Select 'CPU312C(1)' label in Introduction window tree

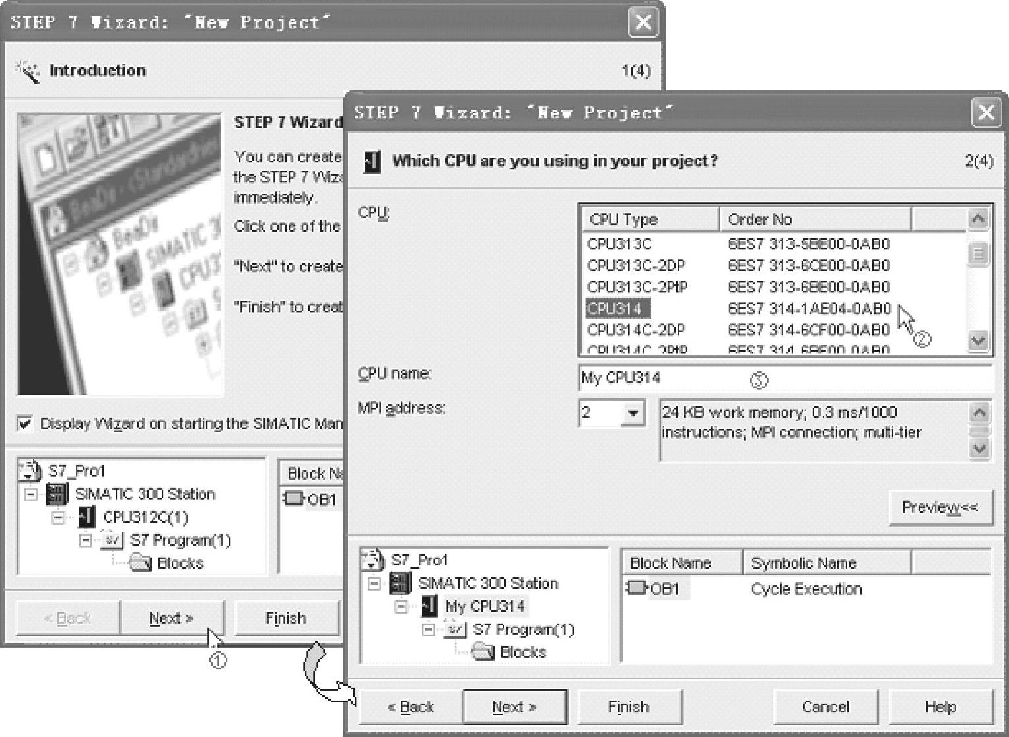tap(145, 517)
